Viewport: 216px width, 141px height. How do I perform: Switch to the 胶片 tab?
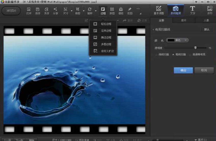pyautogui.click(x=184, y=20)
